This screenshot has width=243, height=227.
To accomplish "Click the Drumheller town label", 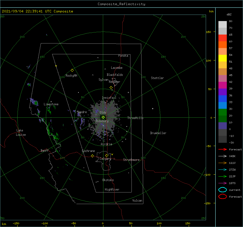I will [x=158, y=133].
